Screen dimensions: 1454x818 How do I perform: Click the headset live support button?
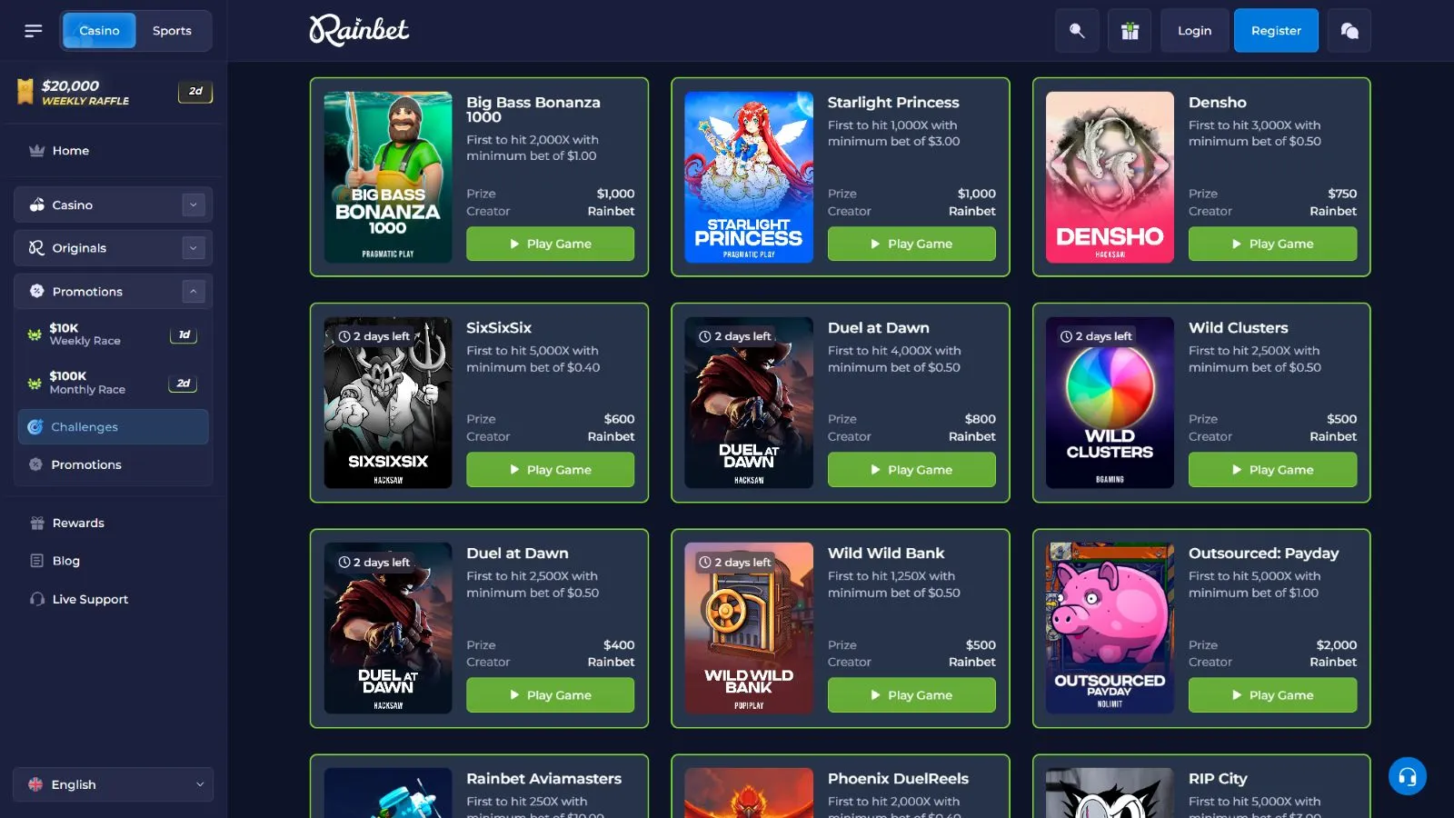point(1407,776)
